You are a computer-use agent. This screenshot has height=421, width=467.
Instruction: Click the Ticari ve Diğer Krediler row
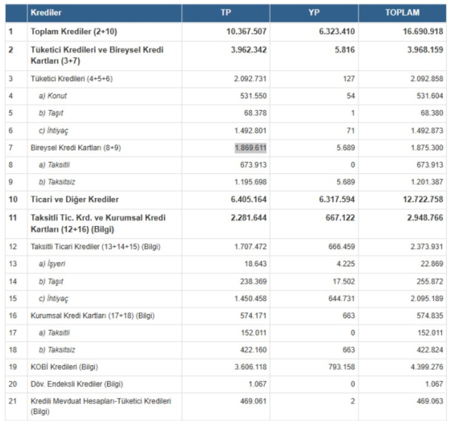point(74,200)
